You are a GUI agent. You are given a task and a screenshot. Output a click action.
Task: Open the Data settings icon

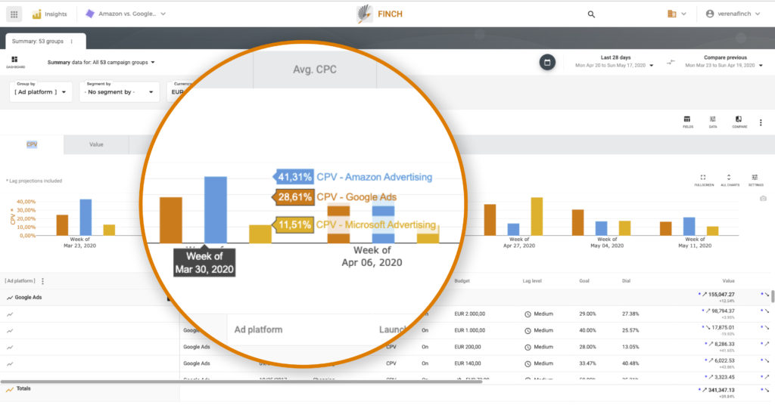(712, 122)
